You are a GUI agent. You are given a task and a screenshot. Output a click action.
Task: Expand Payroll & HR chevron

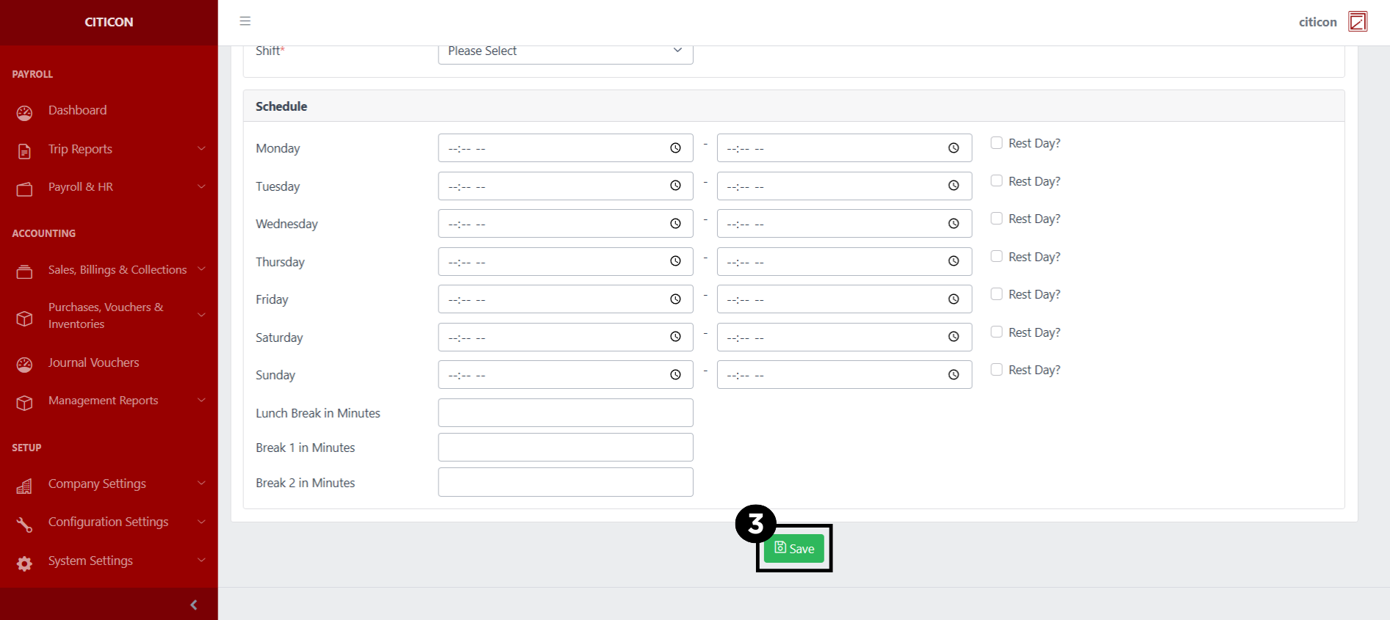(x=201, y=186)
